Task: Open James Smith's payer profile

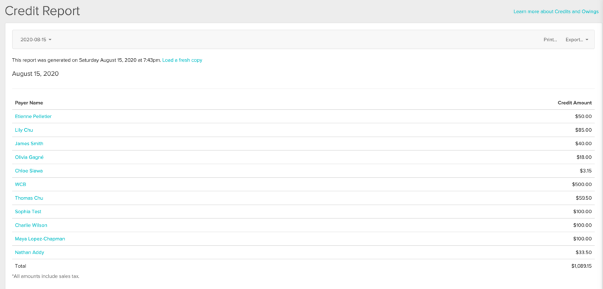Action: [x=29, y=144]
